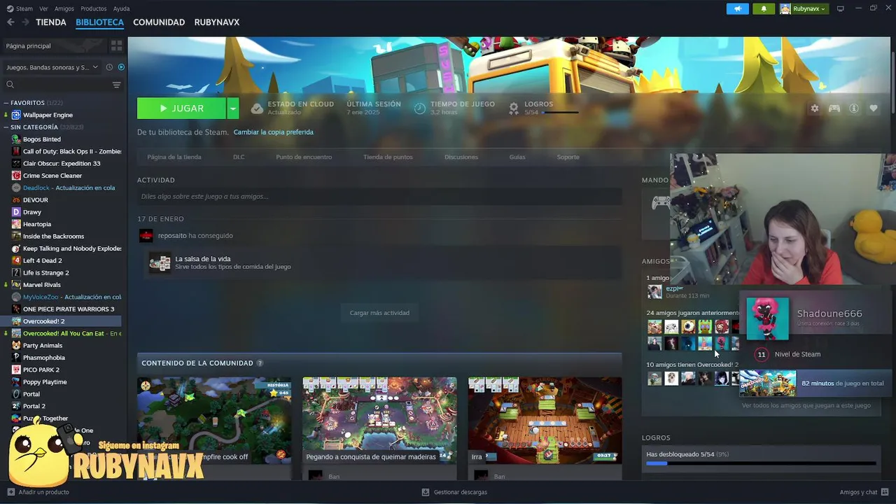This screenshot has width=896, height=504.
Task: Open the 'Pegando a conquista' community thumbnail
Action: pyautogui.click(x=379, y=421)
